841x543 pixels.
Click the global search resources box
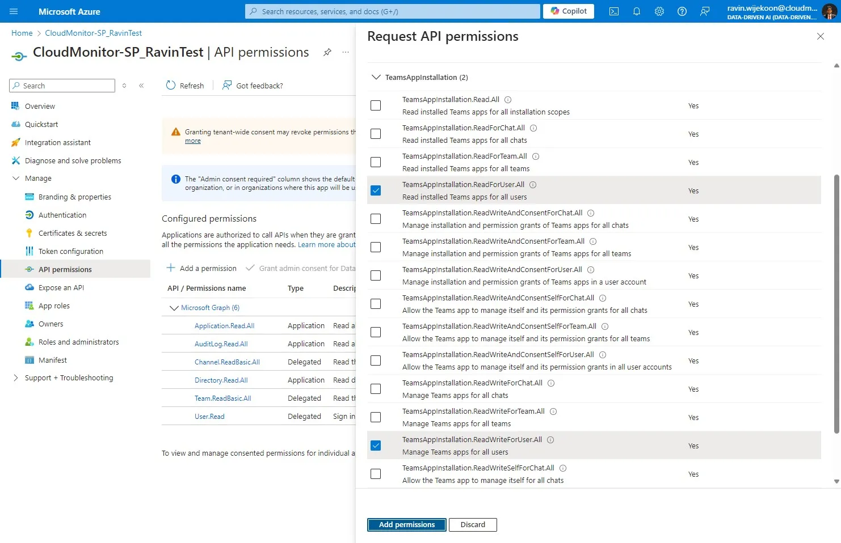point(393,11)
